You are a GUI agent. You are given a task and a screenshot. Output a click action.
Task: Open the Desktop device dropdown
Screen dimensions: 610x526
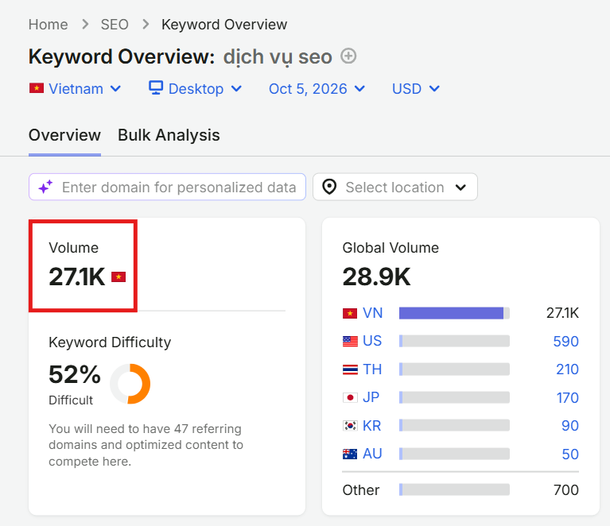pyautogui.click(x=196, y=89)
